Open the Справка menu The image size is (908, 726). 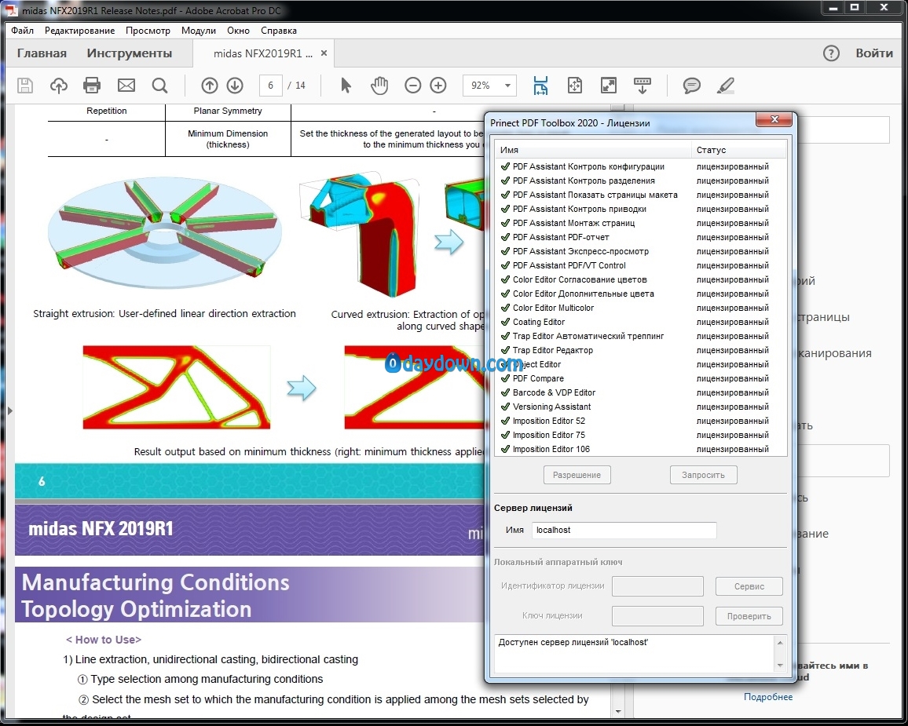(x=279, y=31)
